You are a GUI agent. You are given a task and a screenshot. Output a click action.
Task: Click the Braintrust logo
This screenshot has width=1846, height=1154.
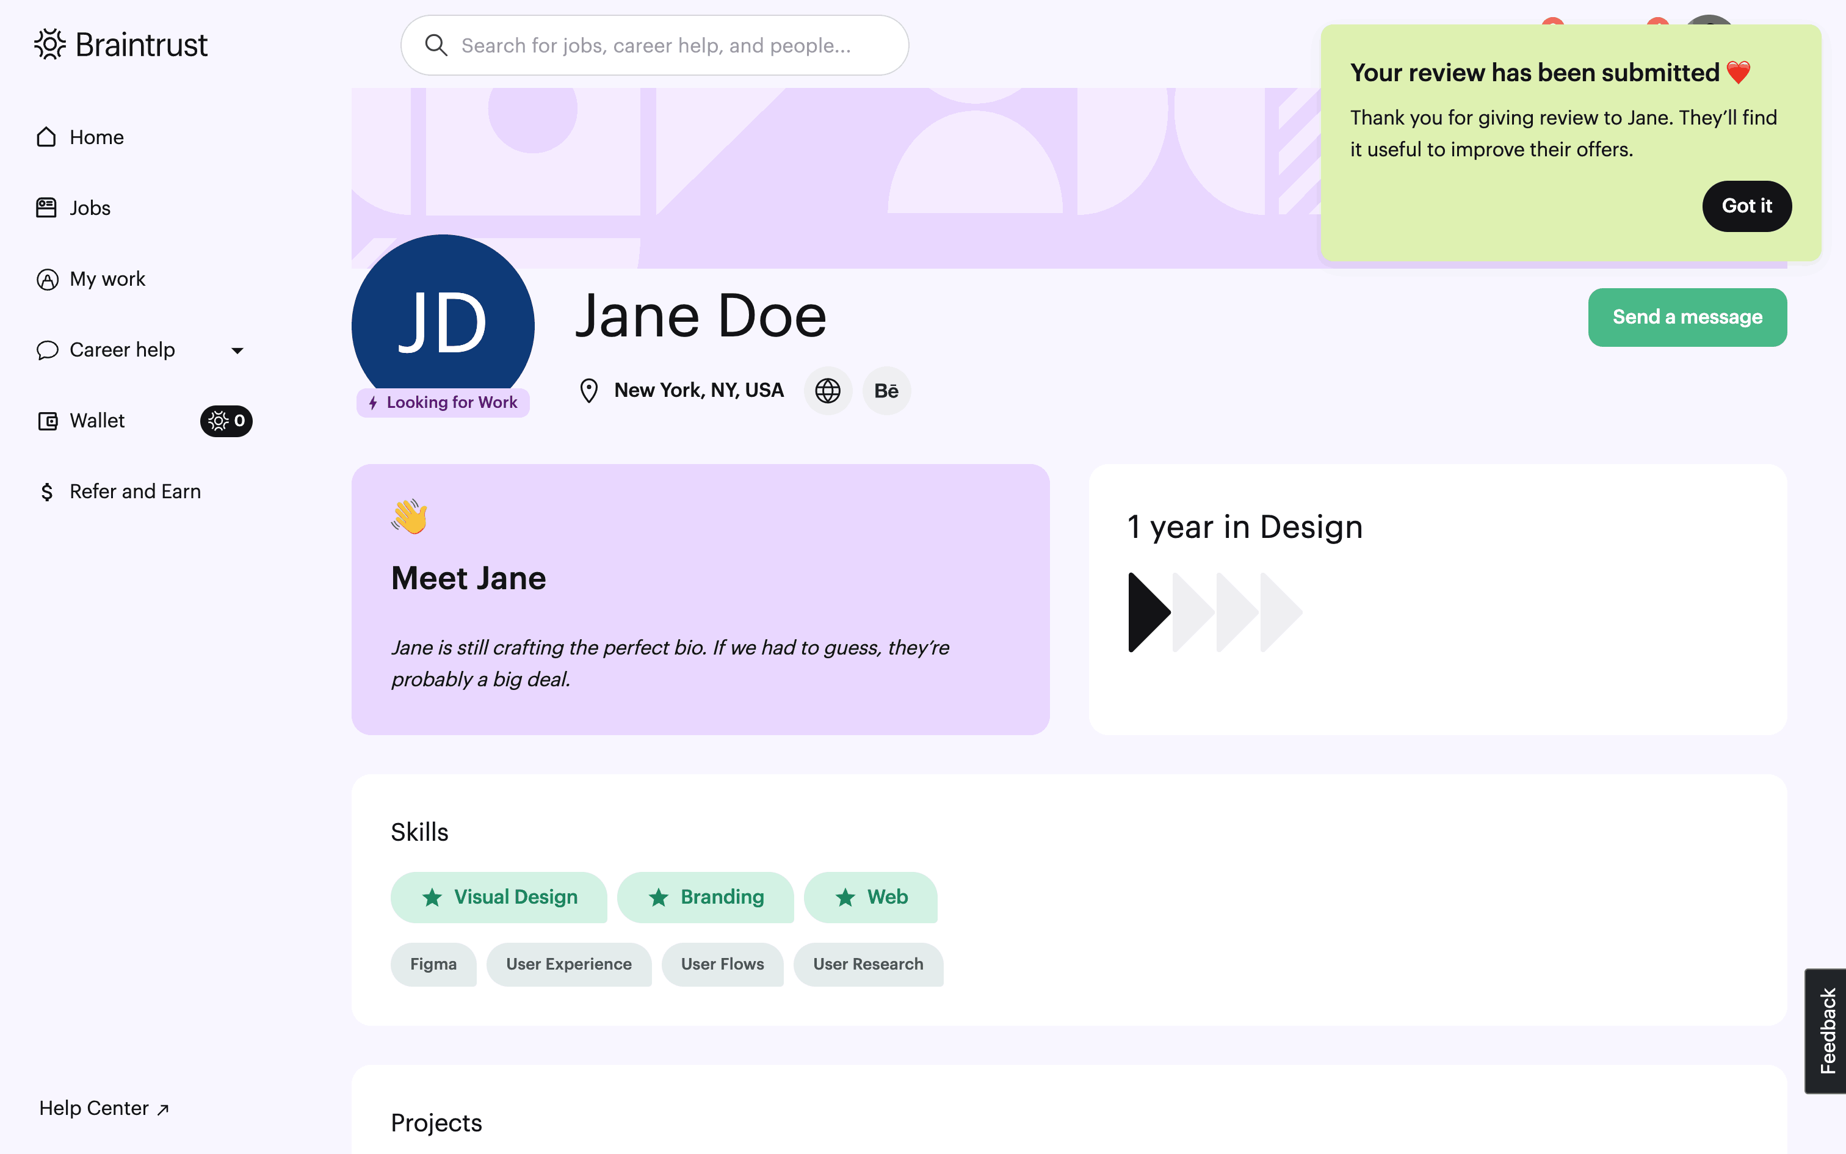point(120,45)
